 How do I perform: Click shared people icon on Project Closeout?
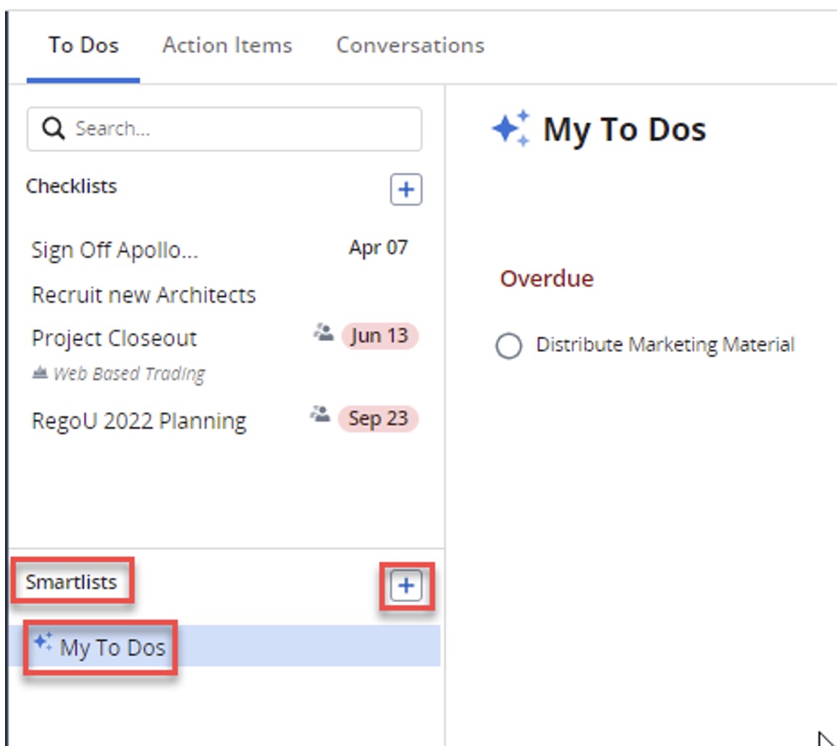pyautogui.click(x=323, y=332)
